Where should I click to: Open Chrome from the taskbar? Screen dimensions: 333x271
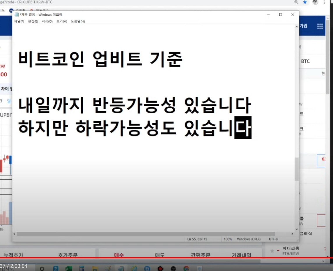186,269
